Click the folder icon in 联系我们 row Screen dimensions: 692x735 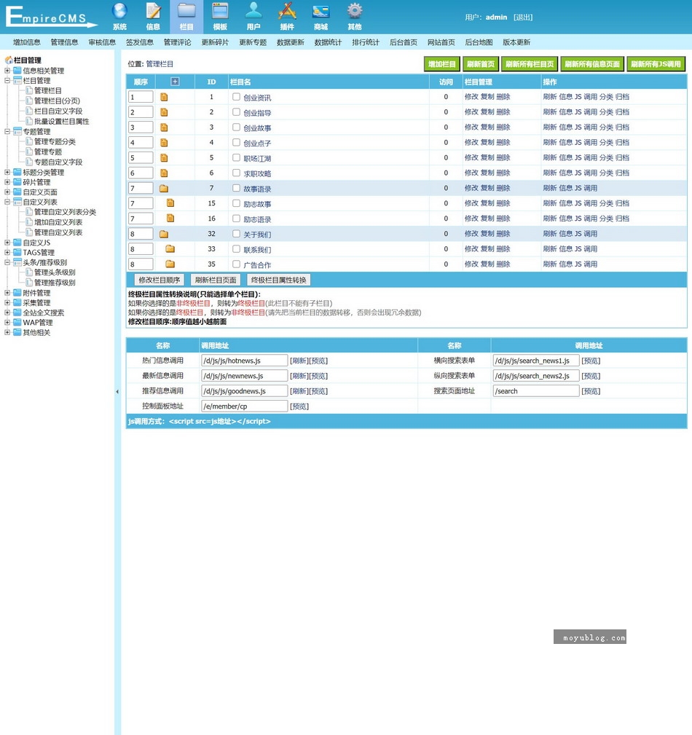click(170, 249)
